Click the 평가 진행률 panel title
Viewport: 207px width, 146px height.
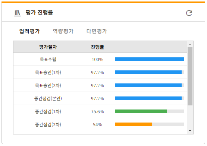point(39,13)
